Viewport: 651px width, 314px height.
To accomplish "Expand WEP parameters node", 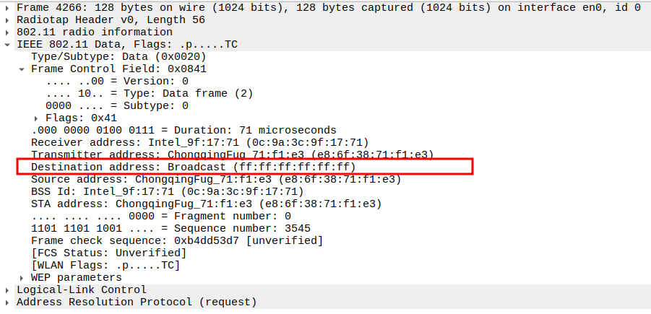I will [22, 277].
